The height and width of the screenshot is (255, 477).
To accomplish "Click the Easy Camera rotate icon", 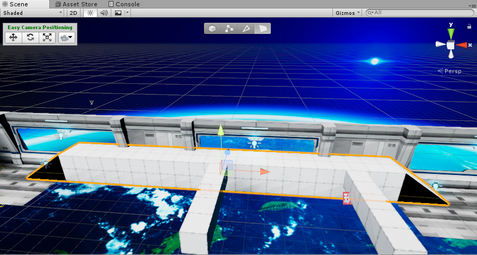I will [x=30, y=38].
